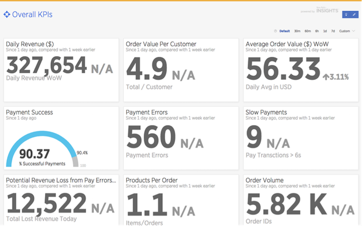This screenshot has height=226, width=362.
Task: Switch time range to 30m
Action: coord(297,31)
